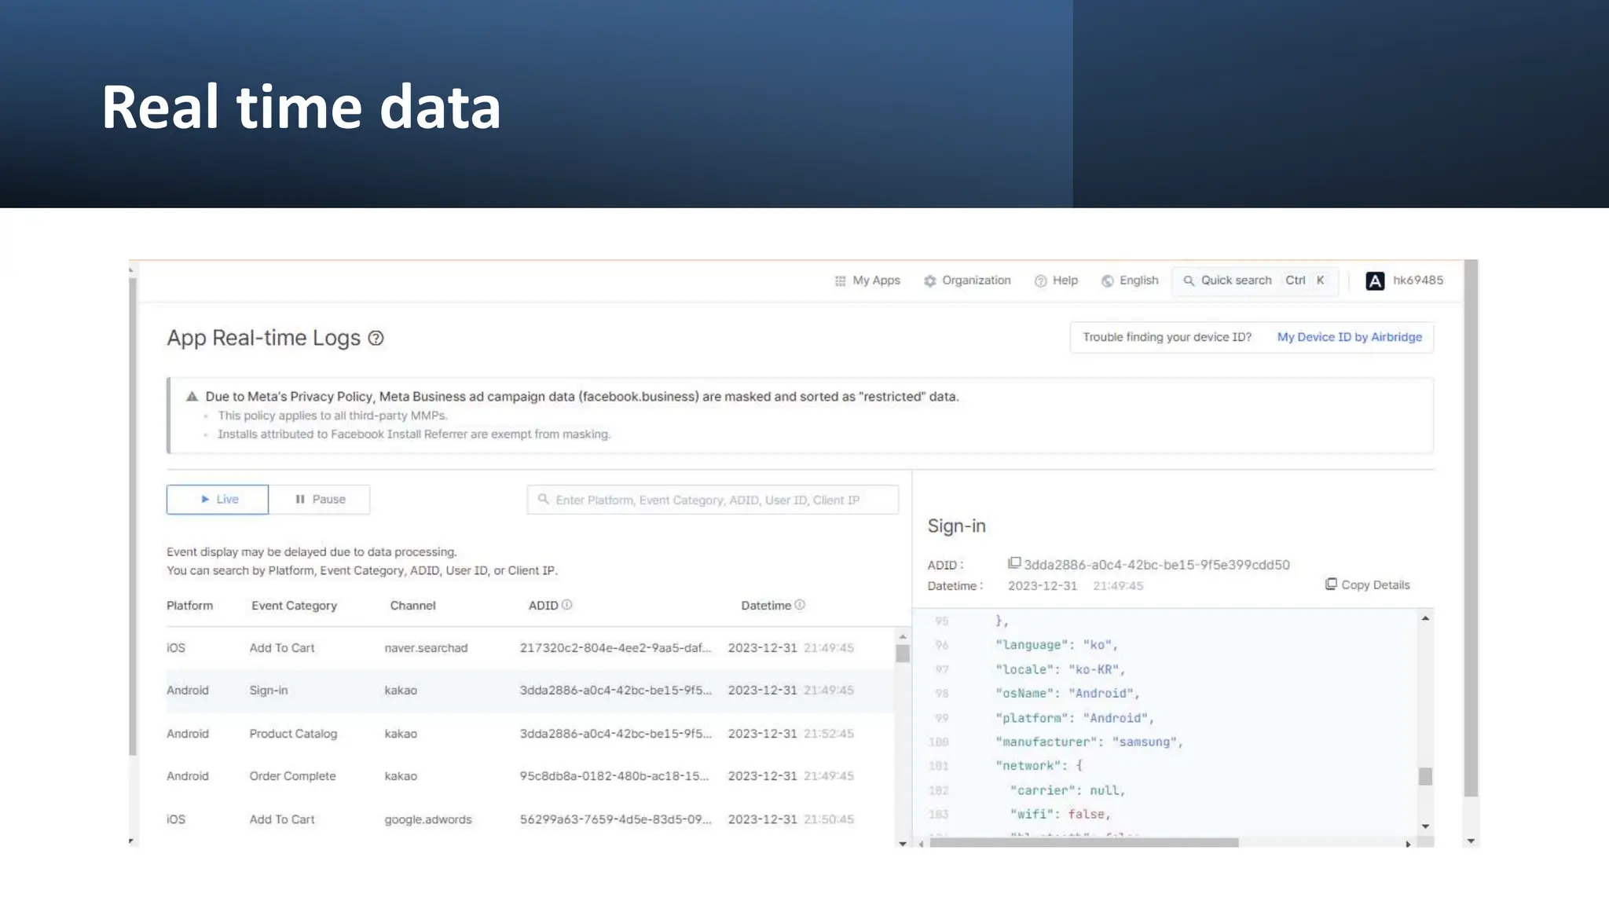Click the info icon next to Datetime column
Image resolution: width=1609 pixels, height=905 pixels.
click(x=800, y=605)
